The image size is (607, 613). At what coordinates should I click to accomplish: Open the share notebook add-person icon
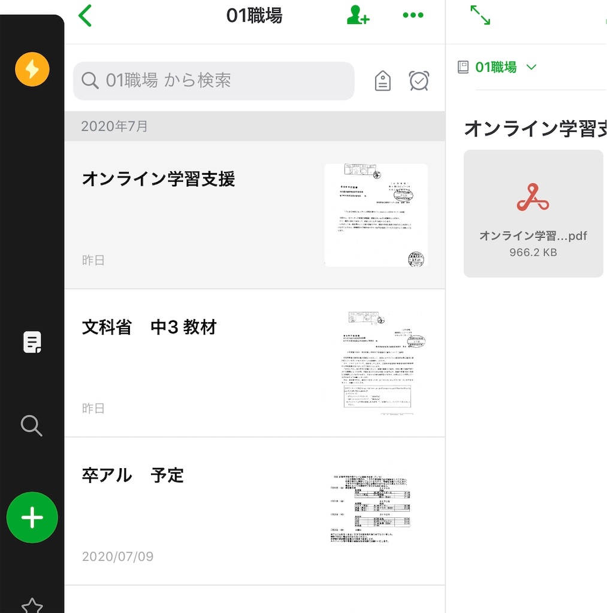tap(358, 15)
